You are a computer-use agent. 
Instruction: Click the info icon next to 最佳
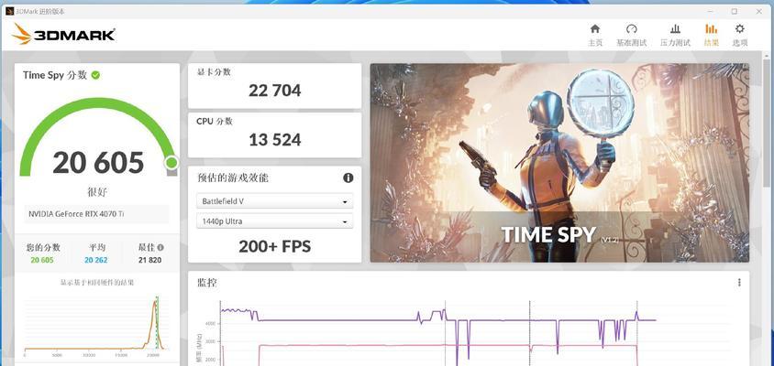[x=160, y=247]
